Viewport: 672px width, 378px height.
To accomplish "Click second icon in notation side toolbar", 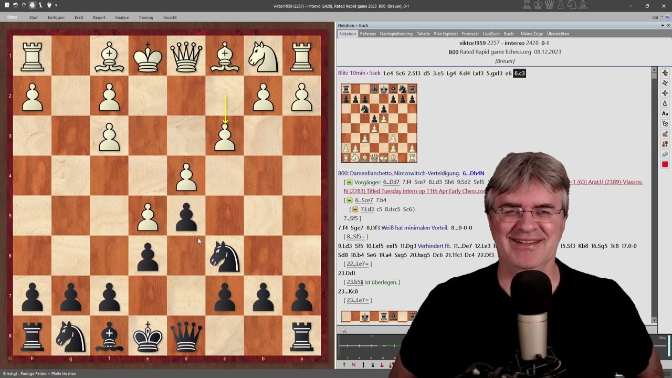I will tap(665, 83).
